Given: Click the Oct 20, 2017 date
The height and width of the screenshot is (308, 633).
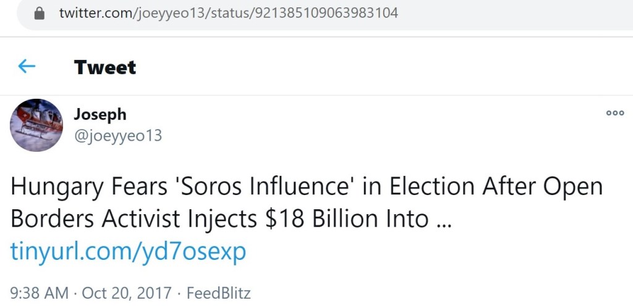Looking at the screenshot, I should [127, 293].
